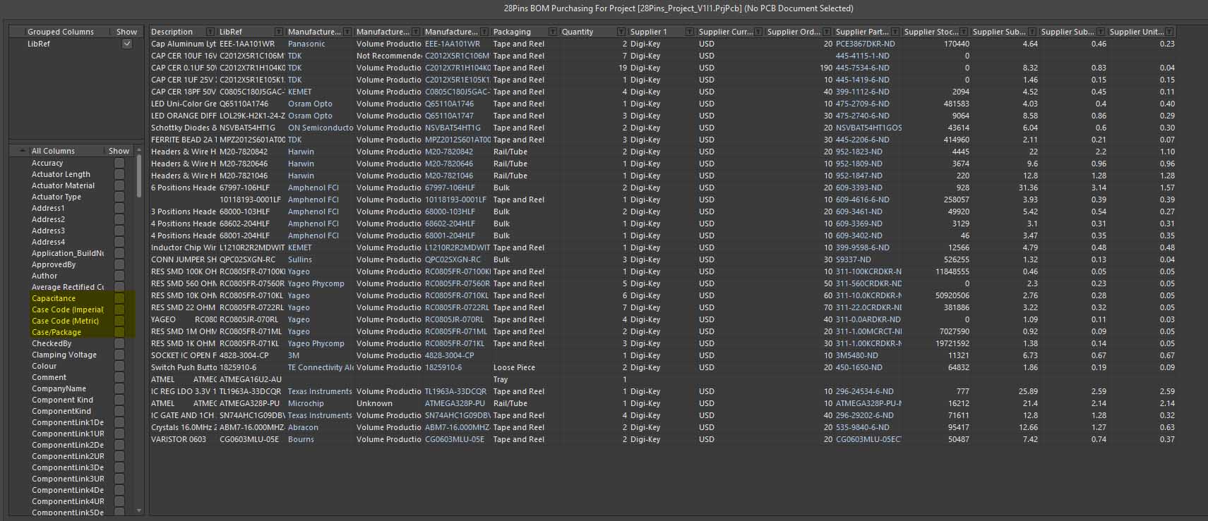Uncheck the LibRef Show checkbox in Grouped Columns
This screenshot has height=521, width=1208.
pyautogui.click(x=127, y=44)
